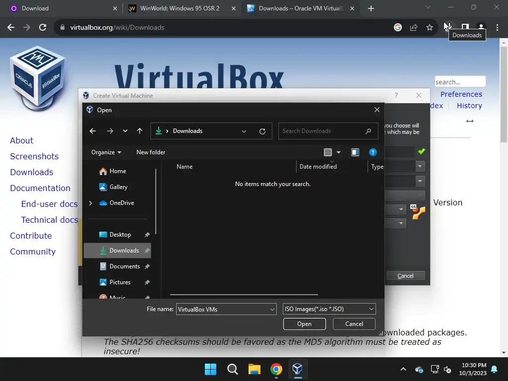The width and height of the screenshot is (508, 381).
Task: Click help in Create Virtual Machine title bar
Action: (x=396, y=95)
